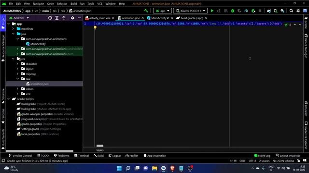Open IDE settings gear in top toolbar
Screen dimensions: 309x173
(298, 11)
